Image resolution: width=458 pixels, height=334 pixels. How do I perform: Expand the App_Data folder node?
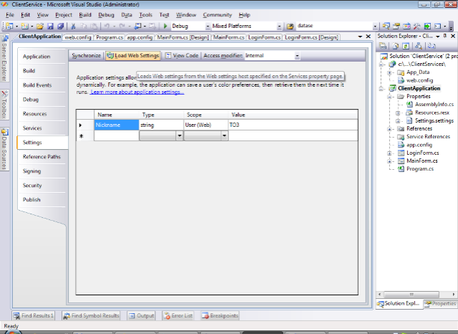389,72
